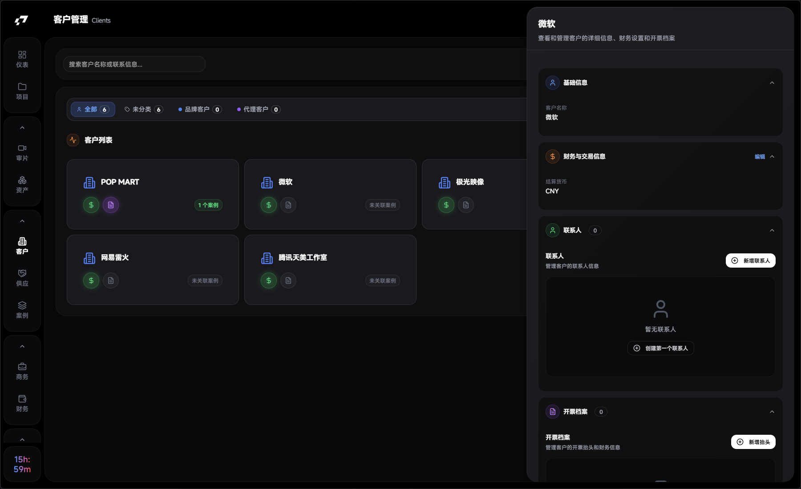Open 案例 cases in the sidebar

click(x=22, y=310)
